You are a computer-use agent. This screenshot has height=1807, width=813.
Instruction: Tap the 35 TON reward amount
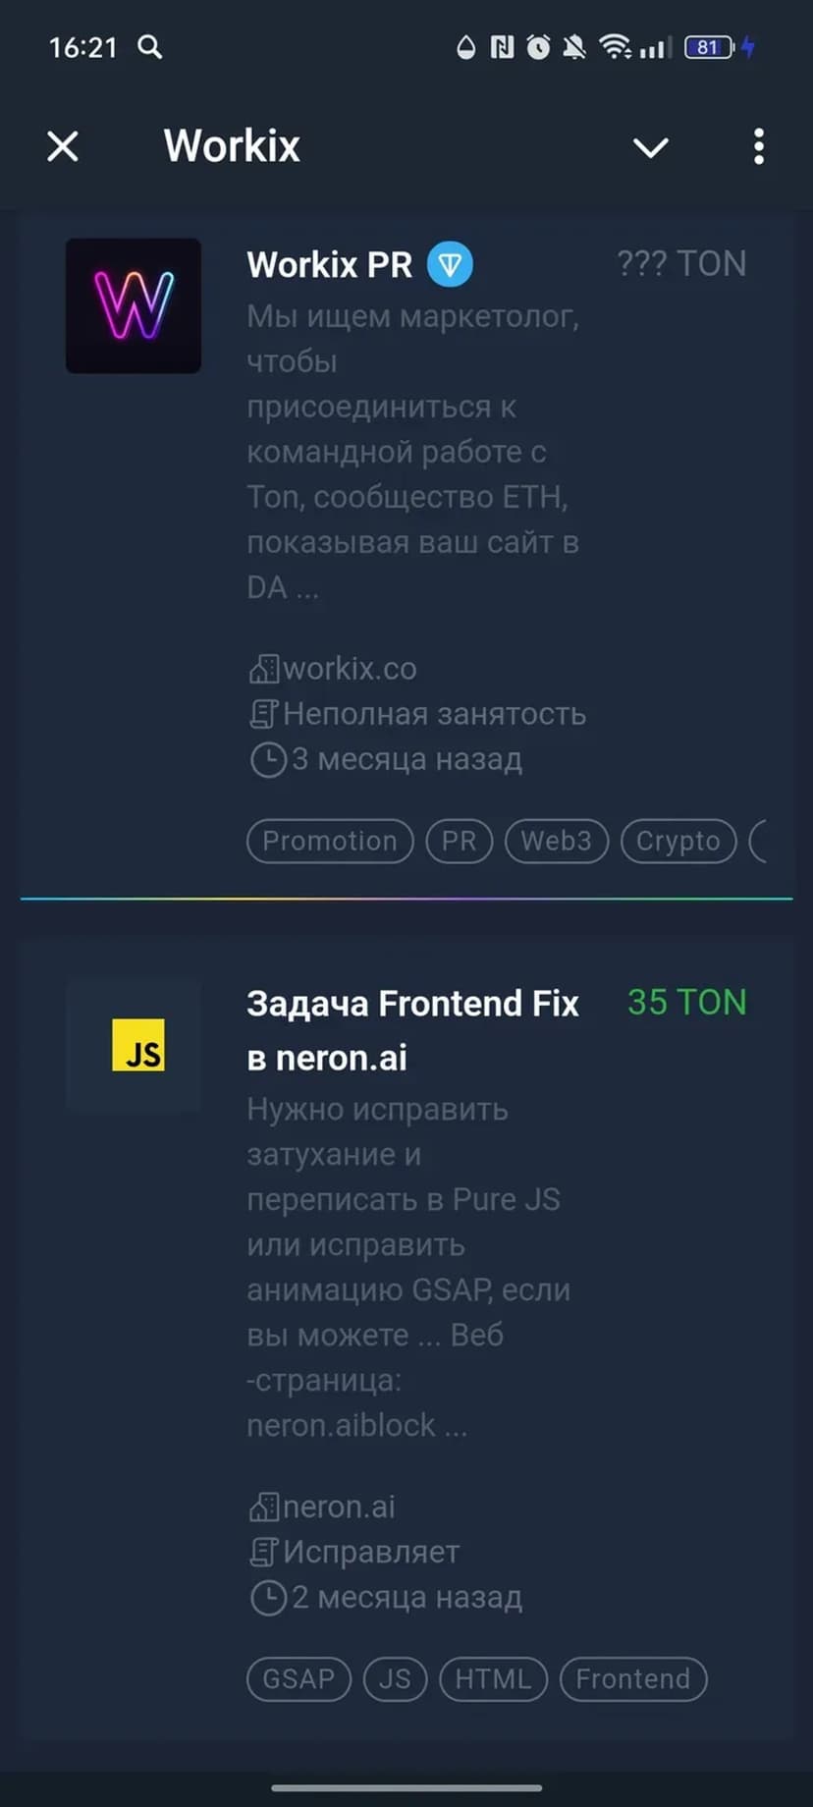(687, 1003)
